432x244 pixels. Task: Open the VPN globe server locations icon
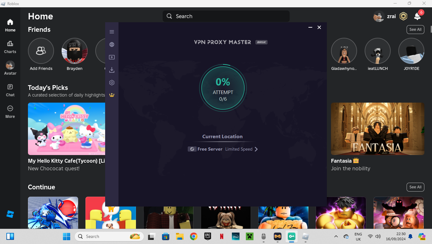[112, 44]
